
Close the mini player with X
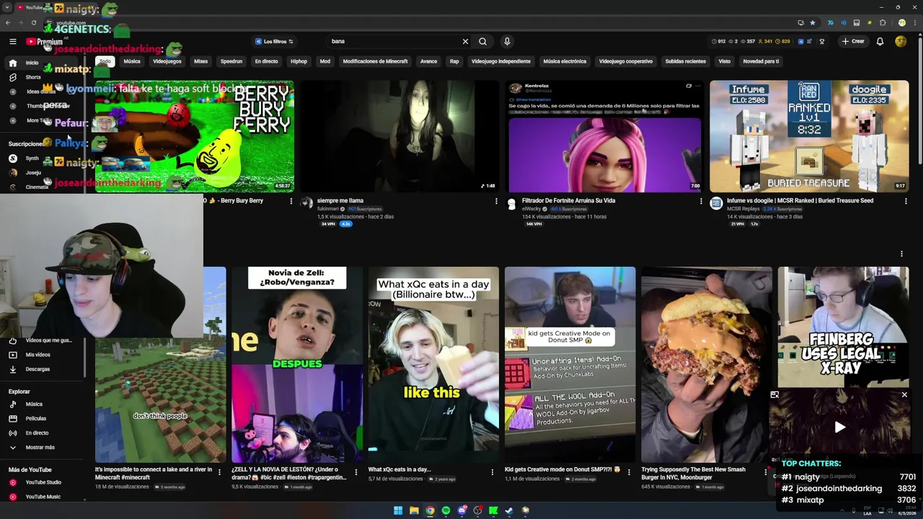point(904,395)
